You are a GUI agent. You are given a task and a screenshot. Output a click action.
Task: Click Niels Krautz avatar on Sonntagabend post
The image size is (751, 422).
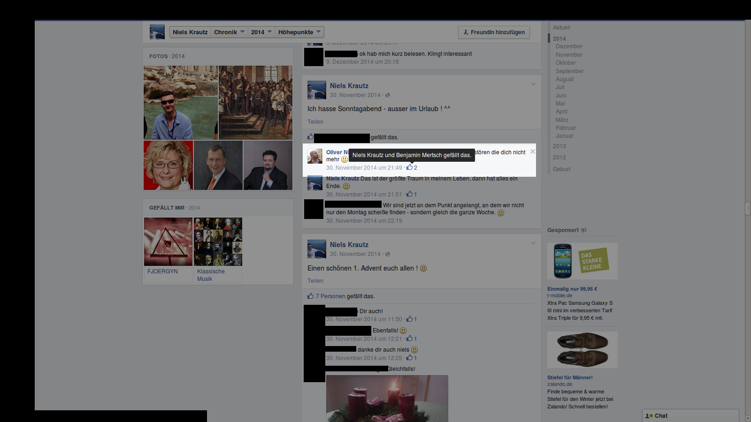tap(317, 90)
